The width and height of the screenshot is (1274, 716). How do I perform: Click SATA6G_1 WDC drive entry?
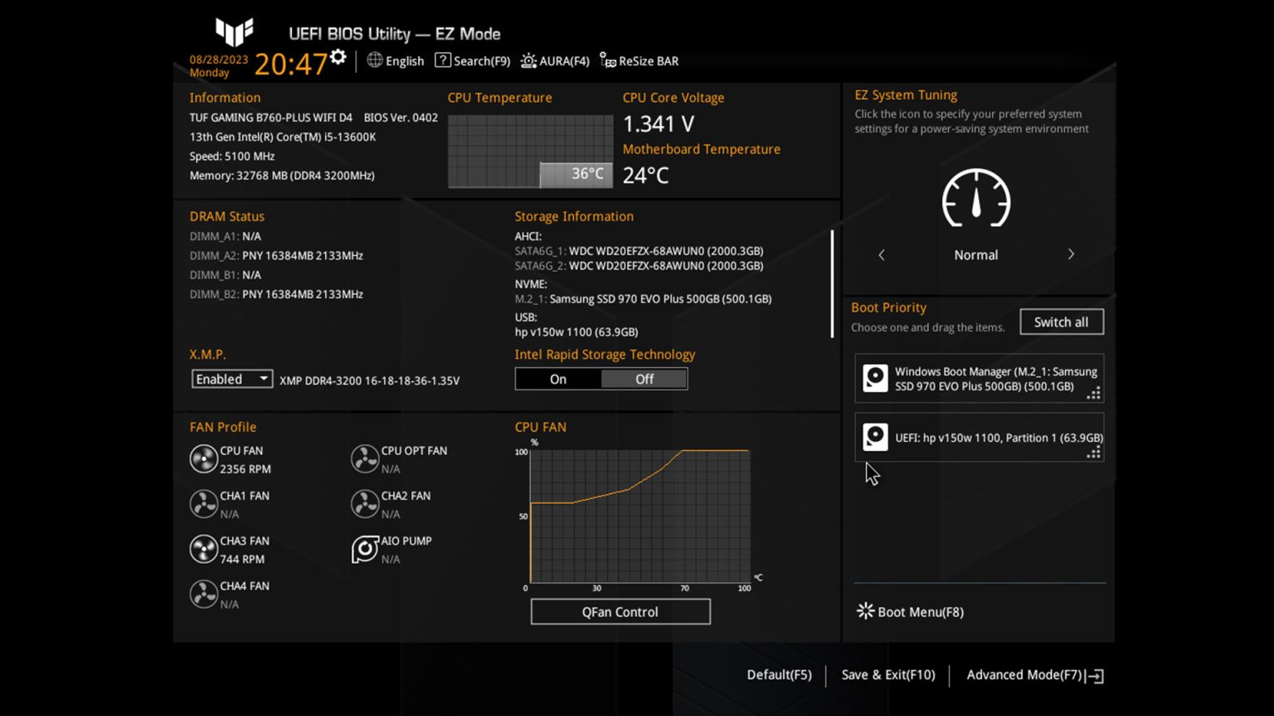(x=639, y=250)
